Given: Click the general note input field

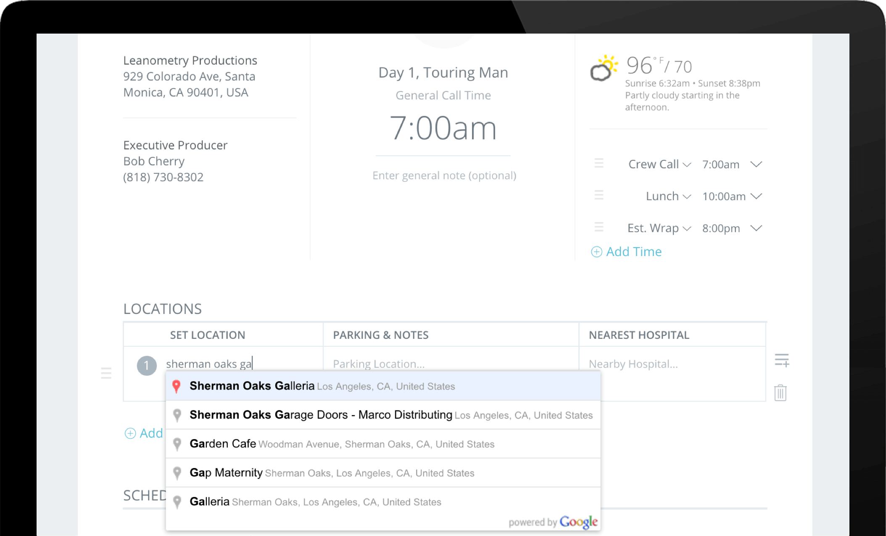Looking at the screenshot, I should 444,175.
